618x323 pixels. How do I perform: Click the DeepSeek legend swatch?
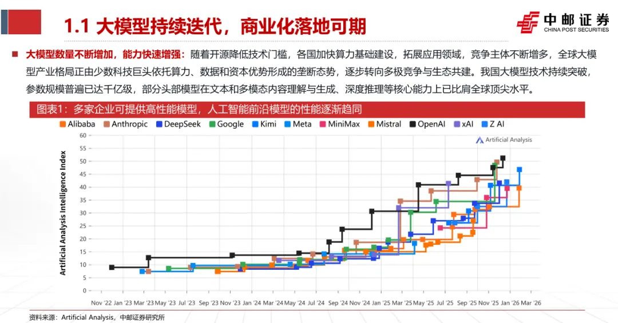159,124
